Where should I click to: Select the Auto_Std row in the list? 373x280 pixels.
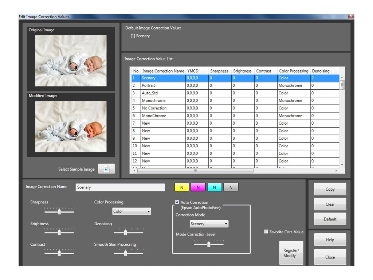[x=235, y=93]
